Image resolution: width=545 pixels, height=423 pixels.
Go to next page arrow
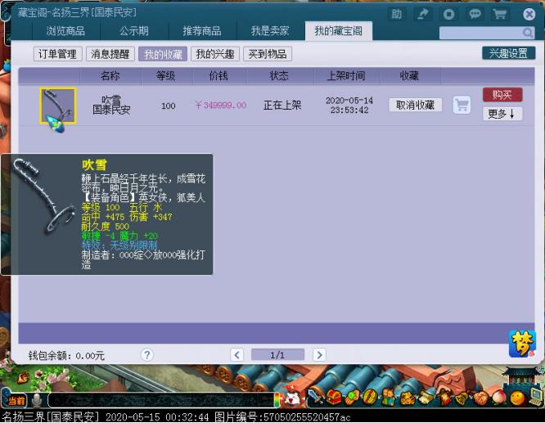(319, 354)
